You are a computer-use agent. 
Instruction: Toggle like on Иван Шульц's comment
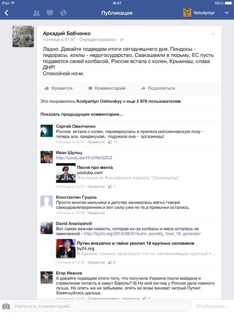(96, 186)
